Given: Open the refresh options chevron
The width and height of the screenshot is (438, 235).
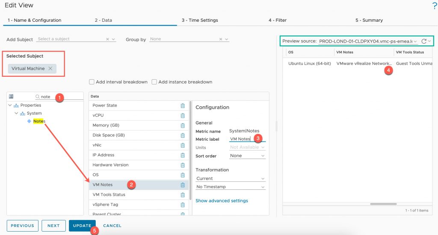Looking at the screenshot, I should [x=429, y=41].
